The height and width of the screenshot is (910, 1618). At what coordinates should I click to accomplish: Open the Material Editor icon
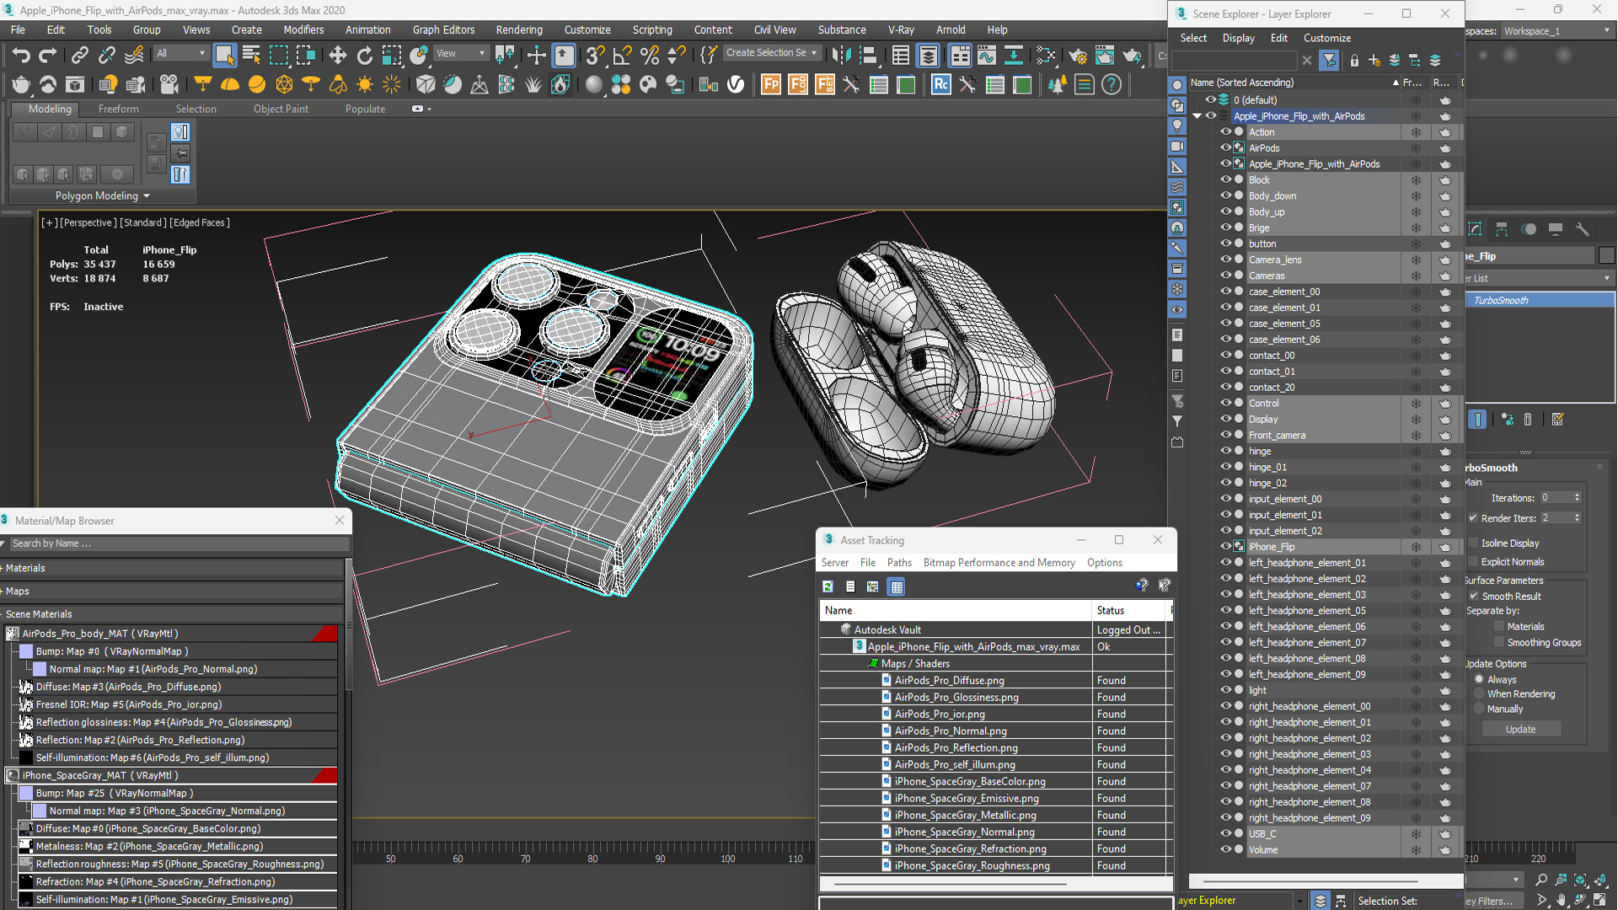pyautogui.click(x=1046, y=56)
